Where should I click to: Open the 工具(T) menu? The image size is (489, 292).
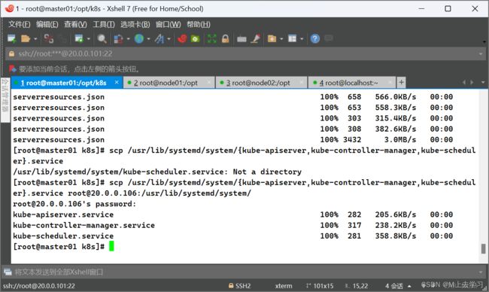104,24
